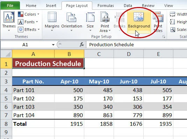Screen dimensions: 187x139
Task: Open the File backstage tab
Action: [10, 6]
